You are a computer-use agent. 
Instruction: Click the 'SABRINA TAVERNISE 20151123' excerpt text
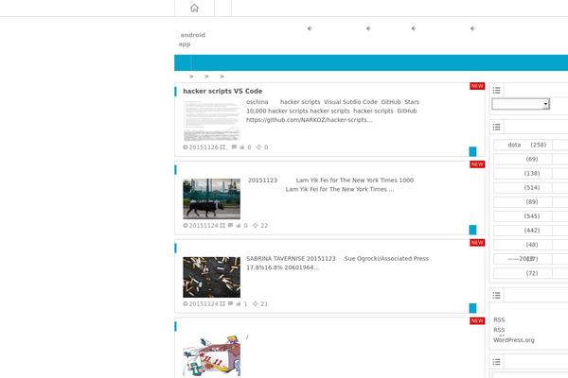coord(291,259)
